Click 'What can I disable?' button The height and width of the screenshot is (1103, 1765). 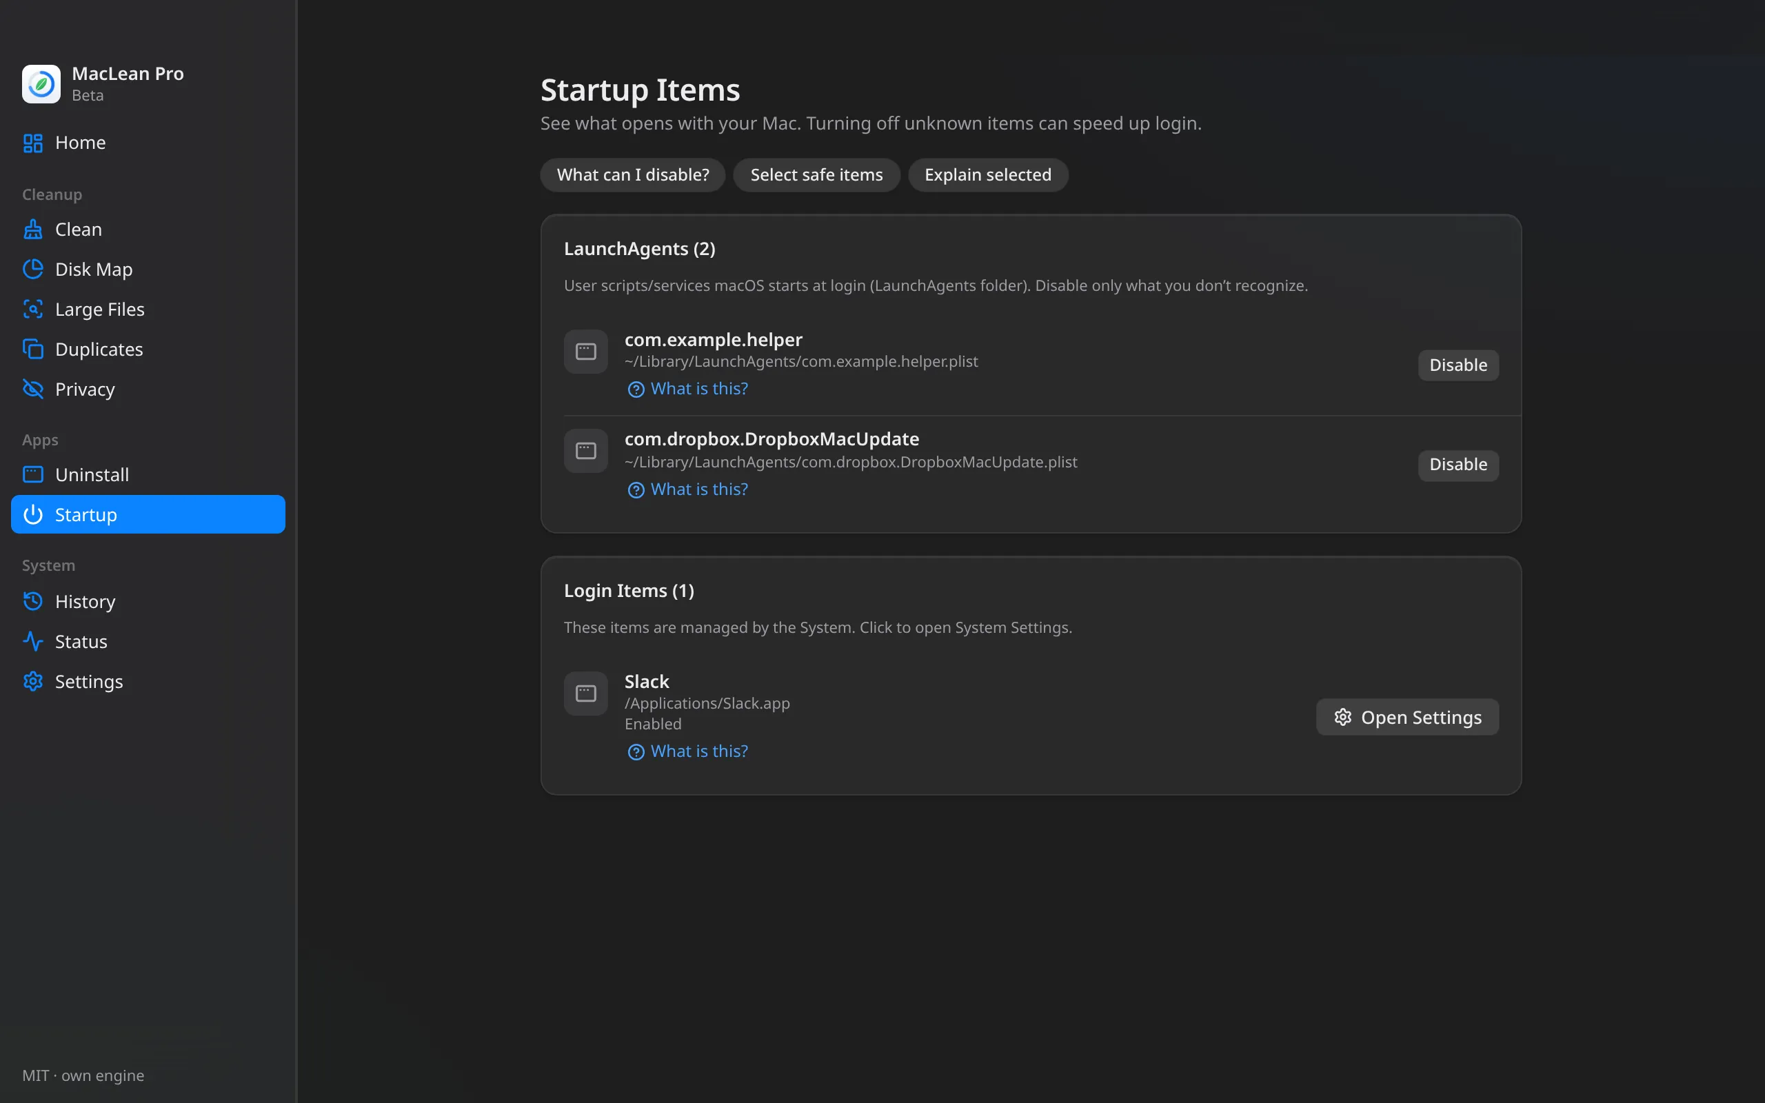point(632,175)
